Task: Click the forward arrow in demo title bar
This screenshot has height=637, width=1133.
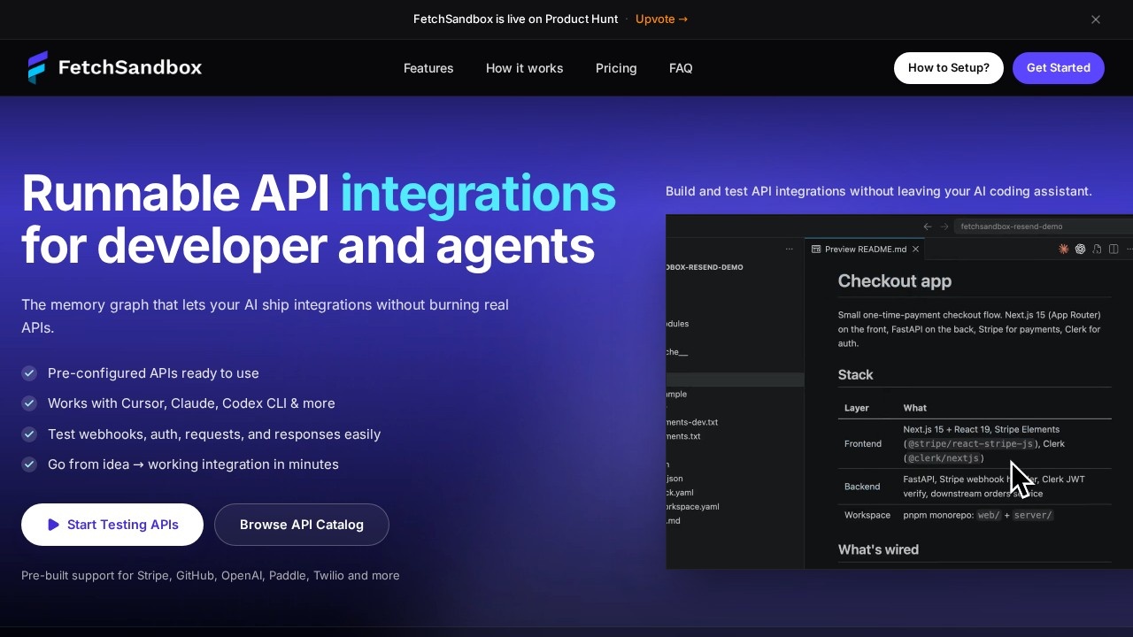Action: point(944,226)
